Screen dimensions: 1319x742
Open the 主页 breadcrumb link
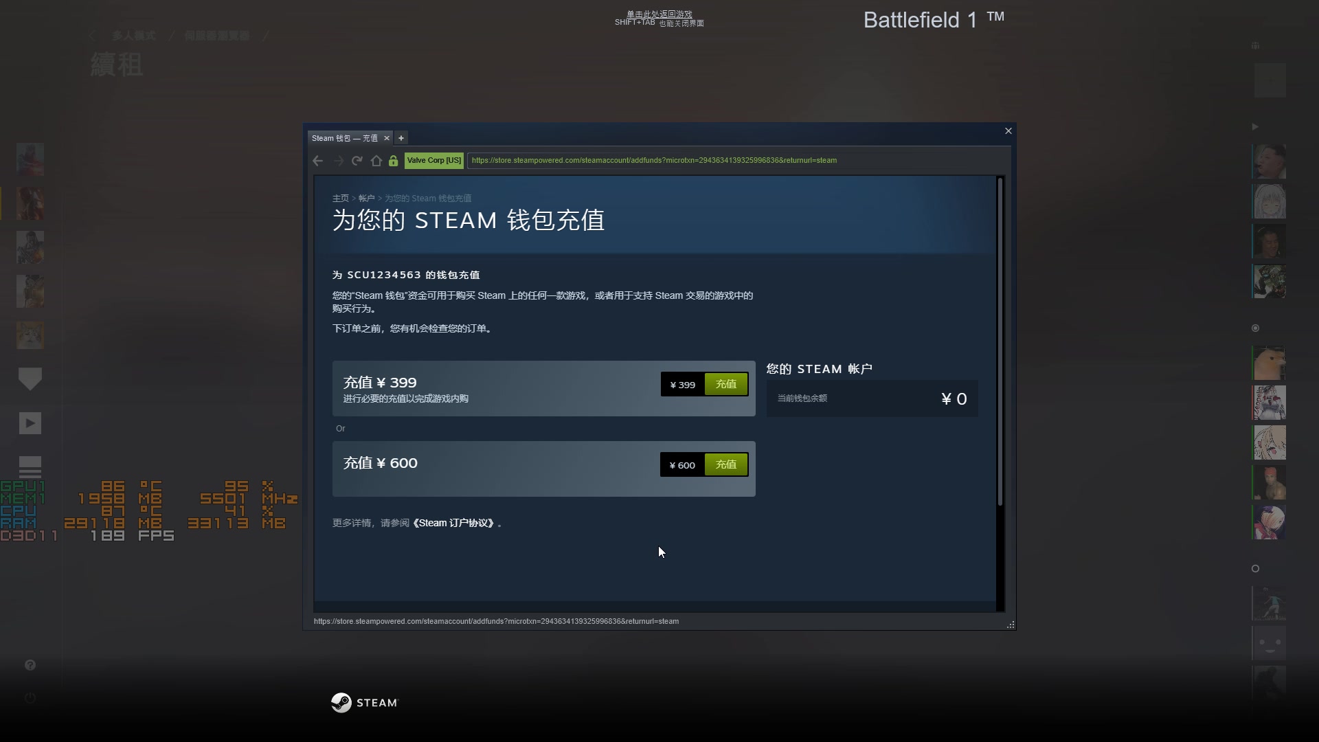(x=341, y=199)
